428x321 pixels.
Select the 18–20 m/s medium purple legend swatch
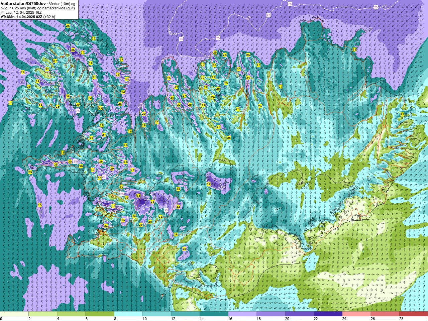[271, 314]
